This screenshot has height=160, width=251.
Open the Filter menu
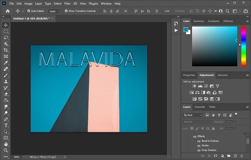67,3
